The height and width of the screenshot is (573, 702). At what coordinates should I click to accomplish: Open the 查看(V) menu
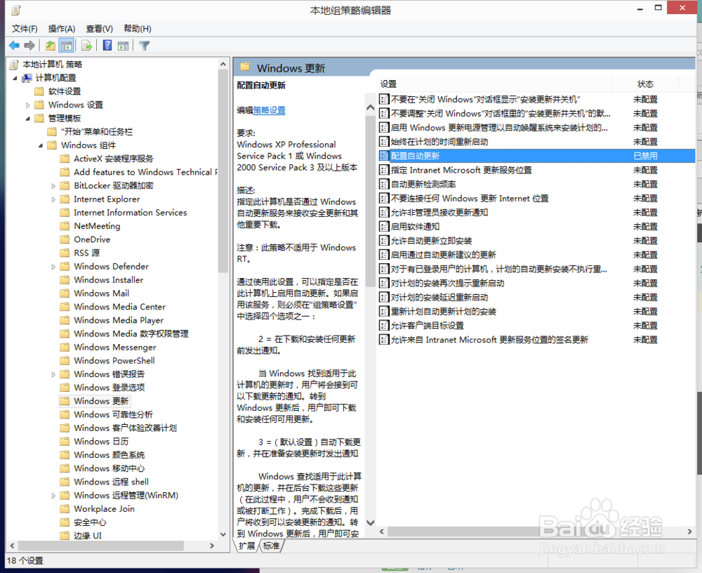(100, 29)
